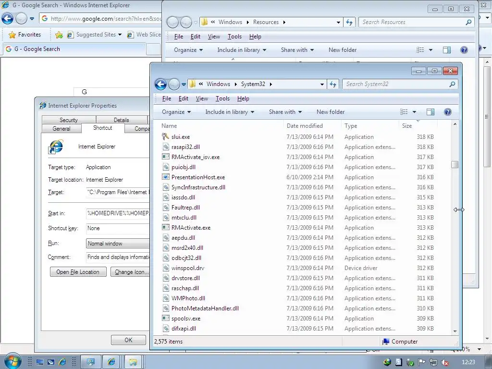Click the Back arrow in System32 window
The width and height of the screenshot is (492, 369).
tap(160, 84)
